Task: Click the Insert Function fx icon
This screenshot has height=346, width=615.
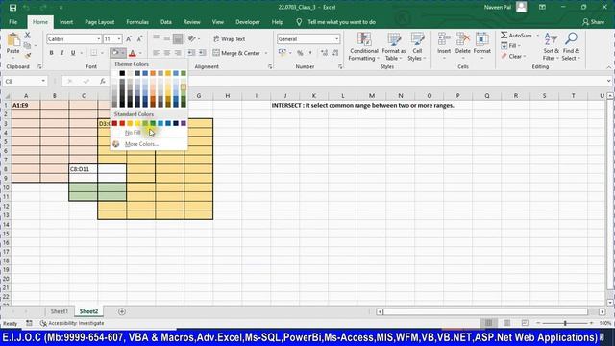Action: [x=103, y=81]
